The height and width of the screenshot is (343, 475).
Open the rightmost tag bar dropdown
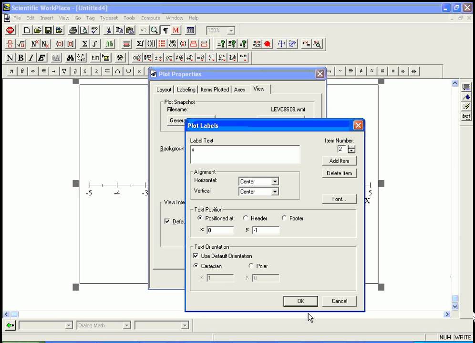pos(185,325)
